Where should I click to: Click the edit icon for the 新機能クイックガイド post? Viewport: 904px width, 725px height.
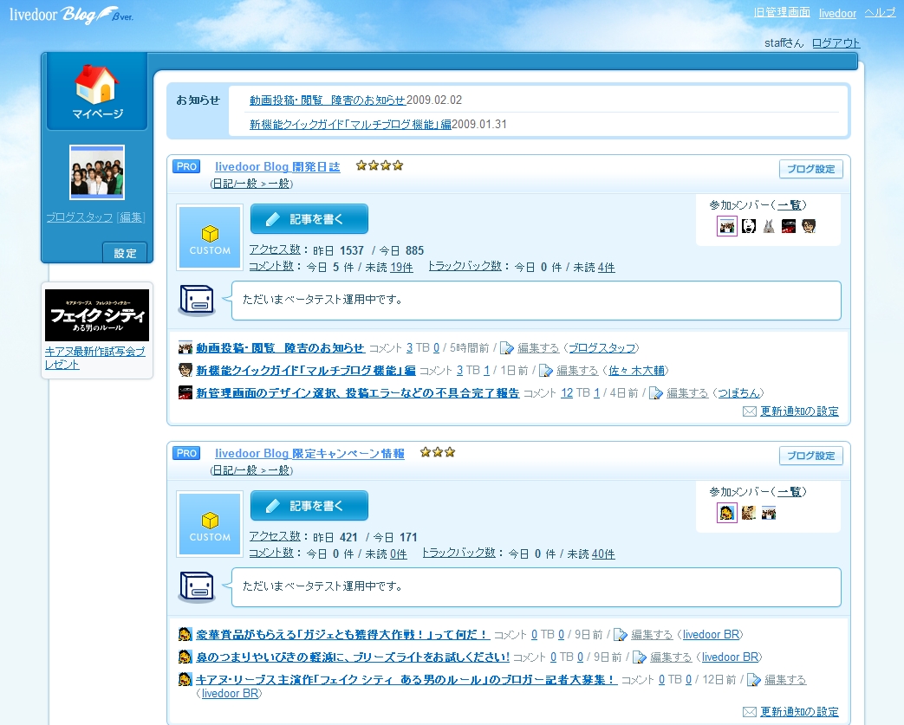coord(546,371)
